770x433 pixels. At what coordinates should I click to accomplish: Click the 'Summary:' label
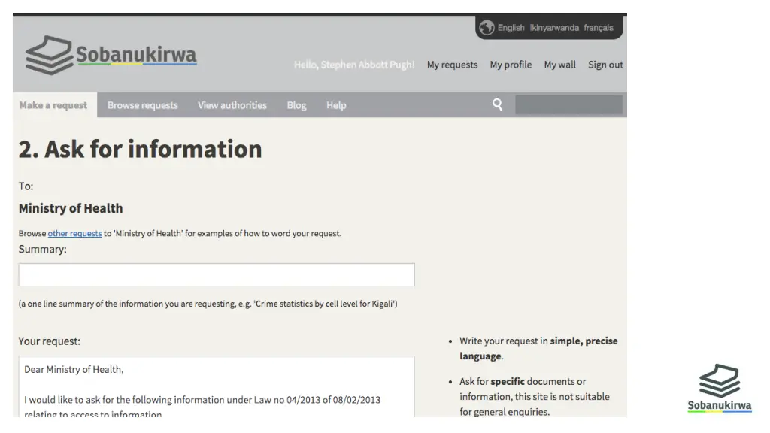click(x=43, y=249)
